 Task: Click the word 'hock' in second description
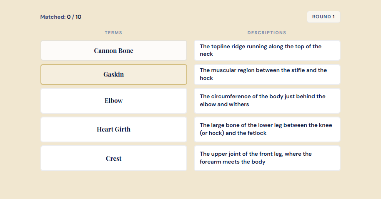206,78
